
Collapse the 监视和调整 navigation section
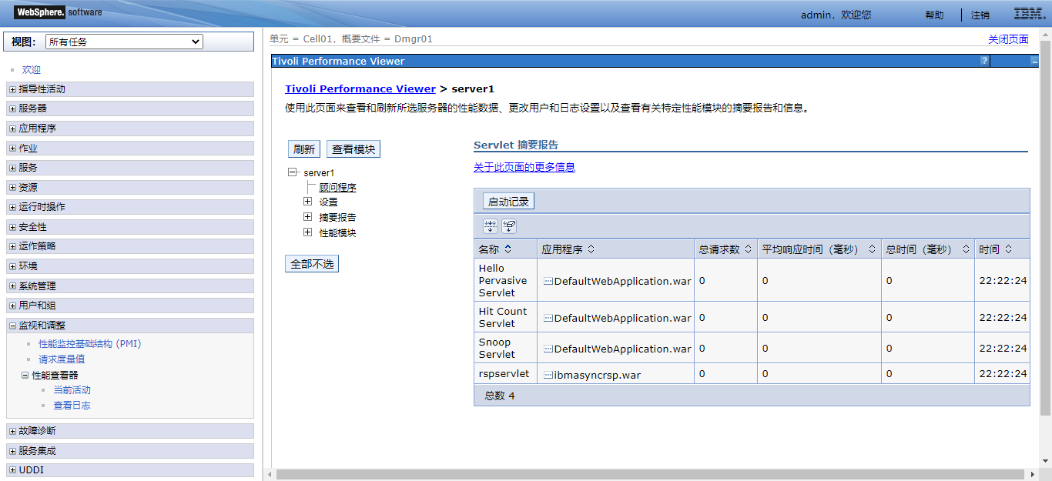[x=12, y=326]
